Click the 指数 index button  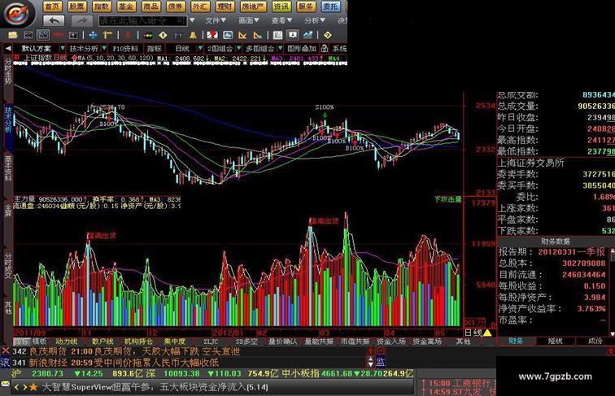(102, 7)
